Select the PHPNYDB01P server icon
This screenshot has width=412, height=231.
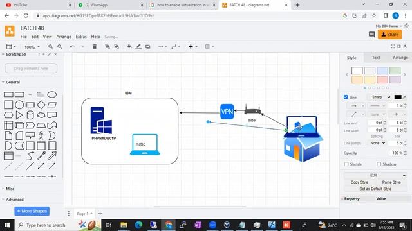click(x=101, y=121)
